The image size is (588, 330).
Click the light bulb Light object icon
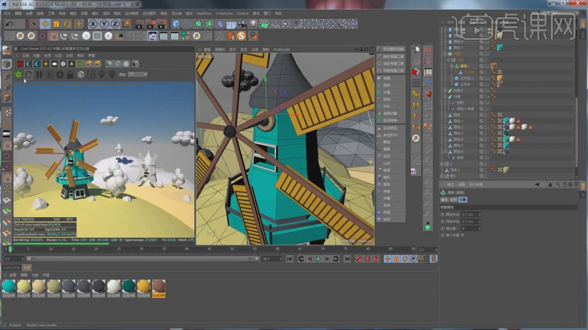tap(254, 24)
